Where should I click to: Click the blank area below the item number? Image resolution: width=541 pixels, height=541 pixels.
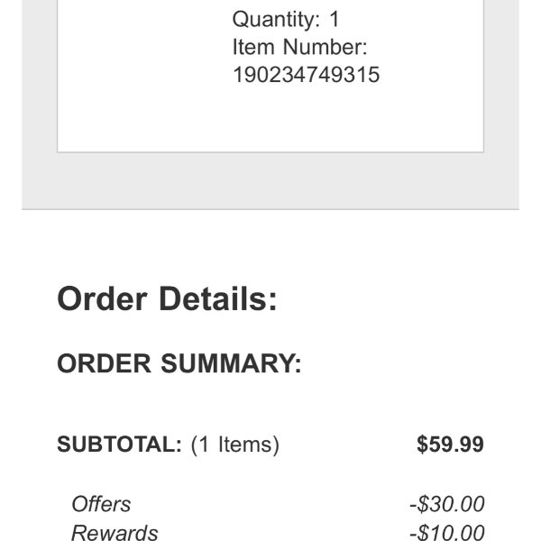point(306,117)
